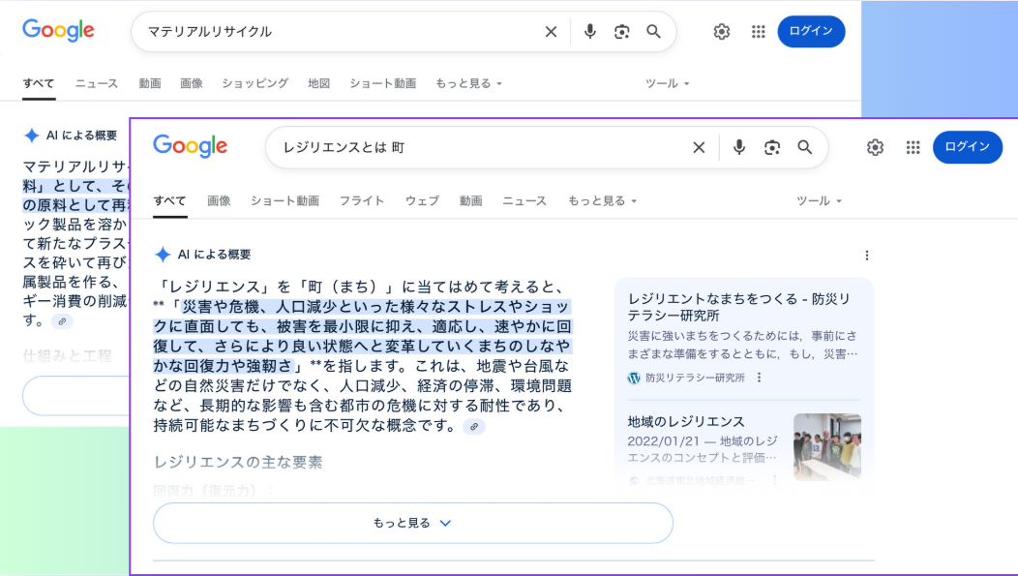This screenshot has height=576, width=1018.
Task: Open ニュース tab in front window
Action: point(524,200)
